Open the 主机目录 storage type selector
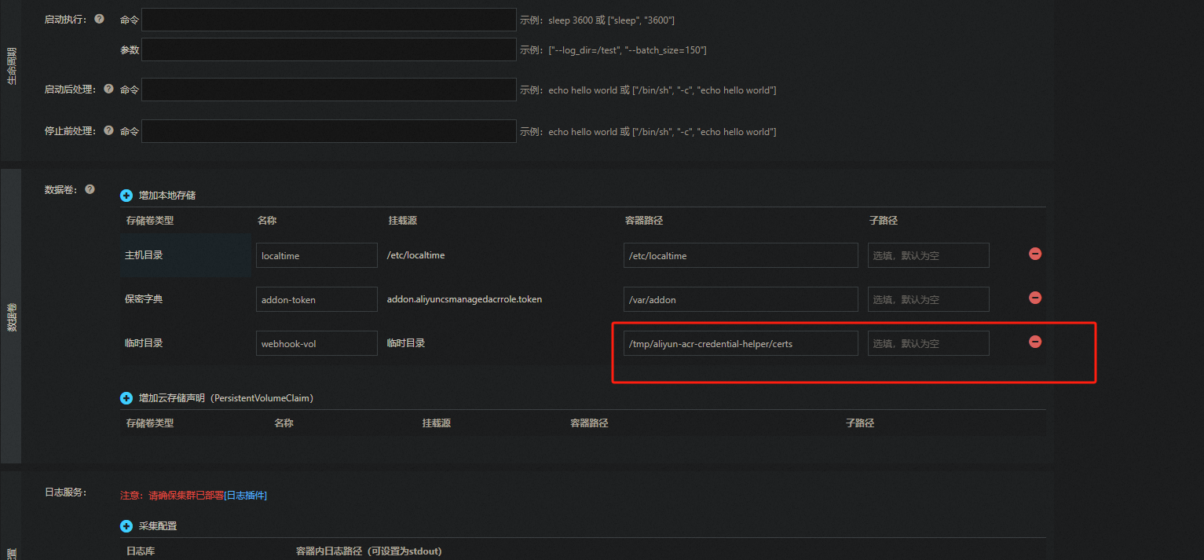Screen dimensions: 1204x560 click(x=185, y=255)
